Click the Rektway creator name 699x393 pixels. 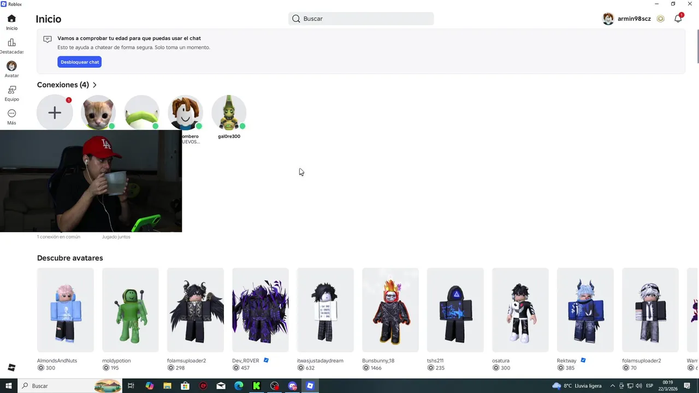[567, 361]
